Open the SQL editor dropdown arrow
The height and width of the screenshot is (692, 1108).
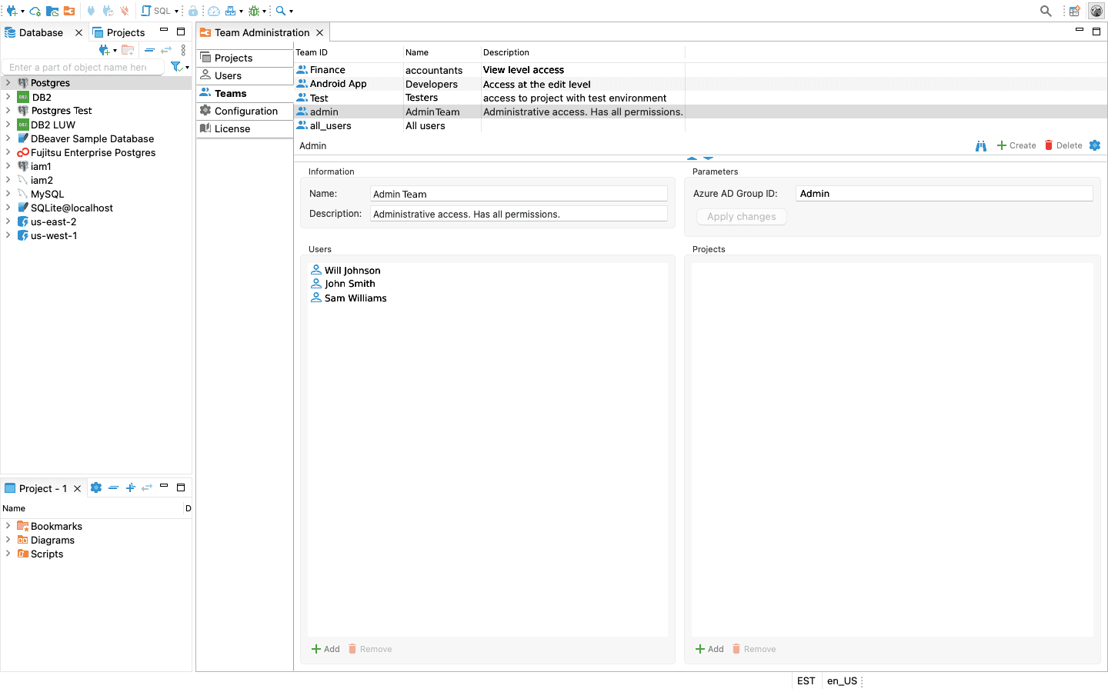[177, 11]
